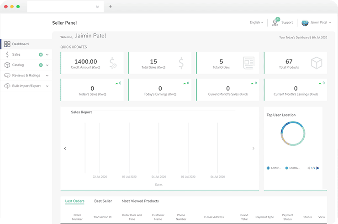This screenshot has height=224, width=338.
Task: Click the Support link
Action: pyautogui.click(x=287, y=22)
